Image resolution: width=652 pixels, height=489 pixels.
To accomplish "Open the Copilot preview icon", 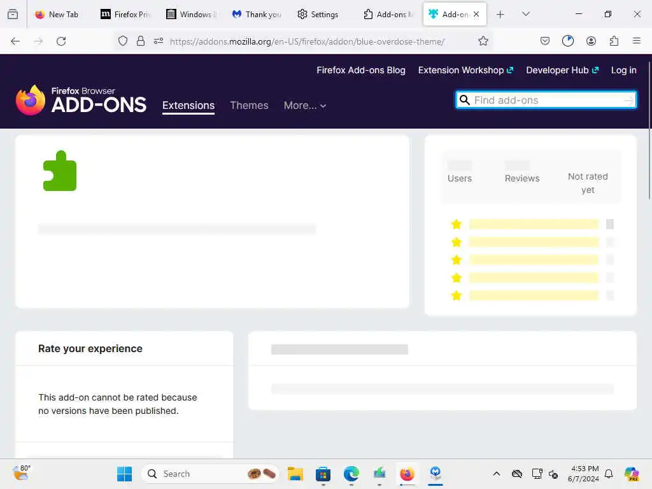I will point(632,474).
